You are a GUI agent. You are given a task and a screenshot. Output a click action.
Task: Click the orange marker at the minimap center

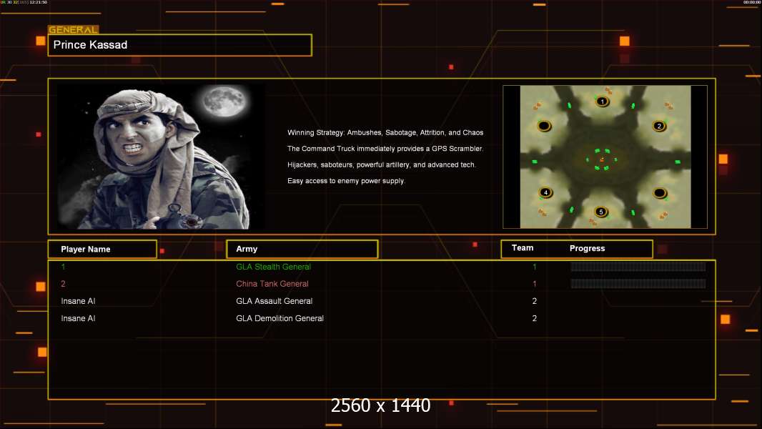(x=602, y=160)
